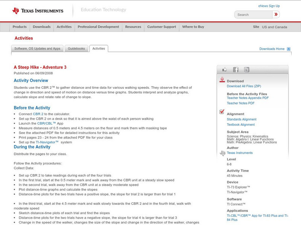
Task: Open the Textbook Alignment link
Action: tap(241, 125)
